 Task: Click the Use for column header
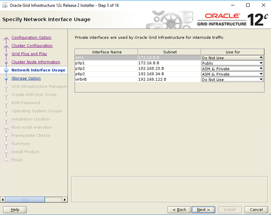point(233,52)
